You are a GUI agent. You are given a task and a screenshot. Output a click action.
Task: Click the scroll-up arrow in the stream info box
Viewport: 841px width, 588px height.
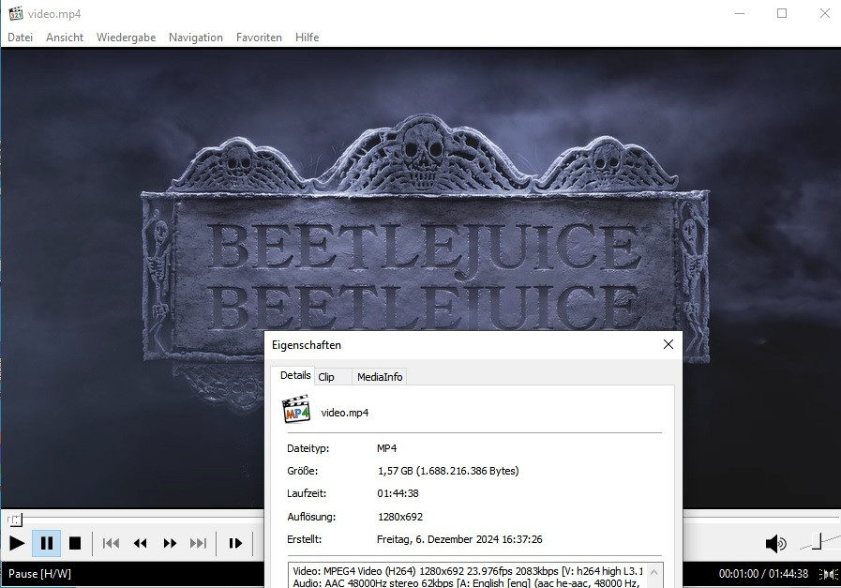pyautogui.click(x=653, y=572)
